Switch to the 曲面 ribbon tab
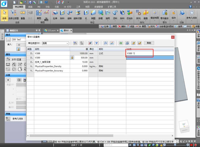Image resolution: width=200 pixels, height=147 pixels. [x=30, y=7]
